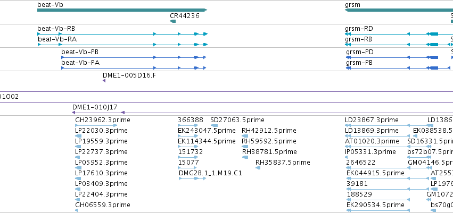Select the beat-Vb-RA transcript line
This screenshot has height=213, width=453.
click(123, 45)
